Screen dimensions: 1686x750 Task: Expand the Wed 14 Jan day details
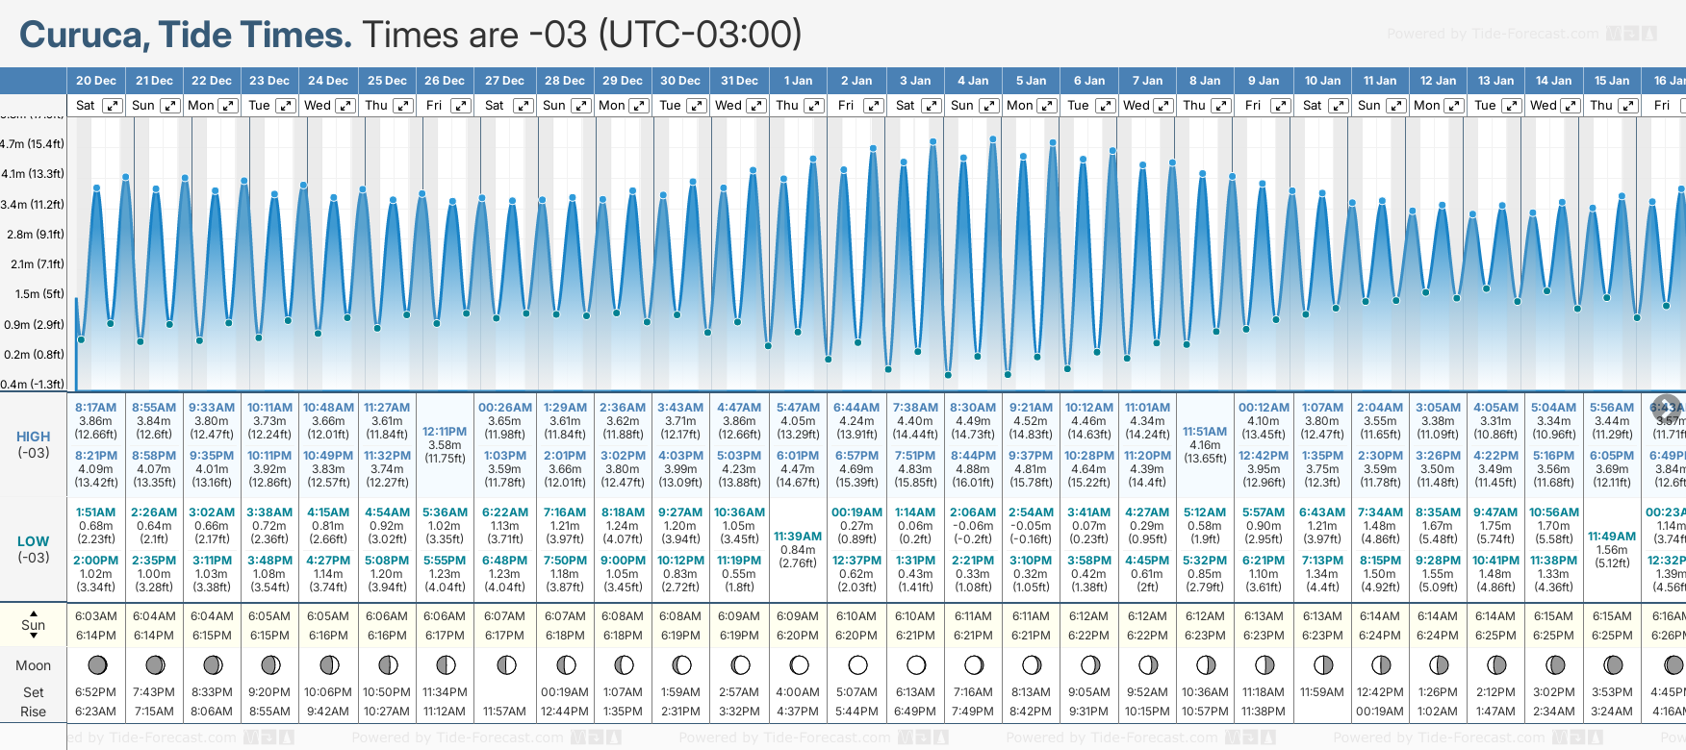click(1570, 106)
